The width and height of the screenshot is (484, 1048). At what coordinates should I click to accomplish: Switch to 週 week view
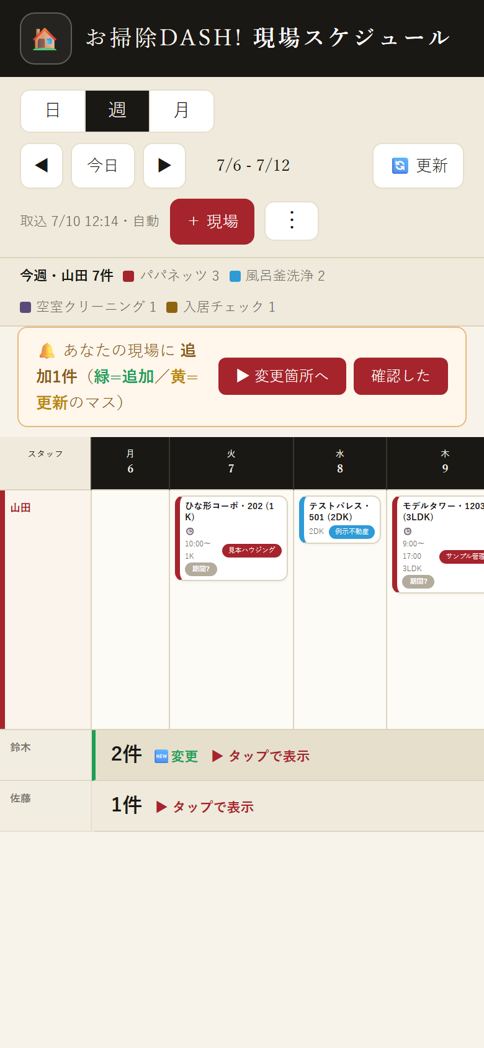117,111
